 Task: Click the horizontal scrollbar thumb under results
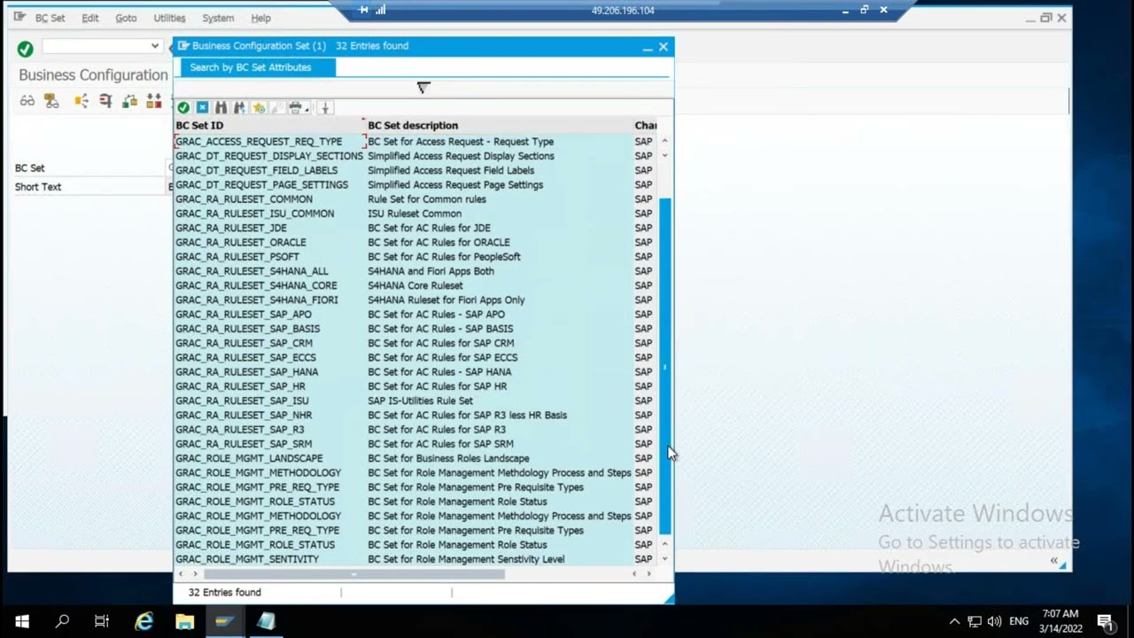coord(354,574)
